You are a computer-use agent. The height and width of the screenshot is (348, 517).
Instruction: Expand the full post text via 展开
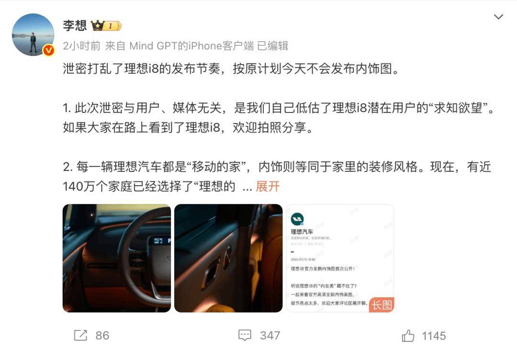[x=268, y=186]
